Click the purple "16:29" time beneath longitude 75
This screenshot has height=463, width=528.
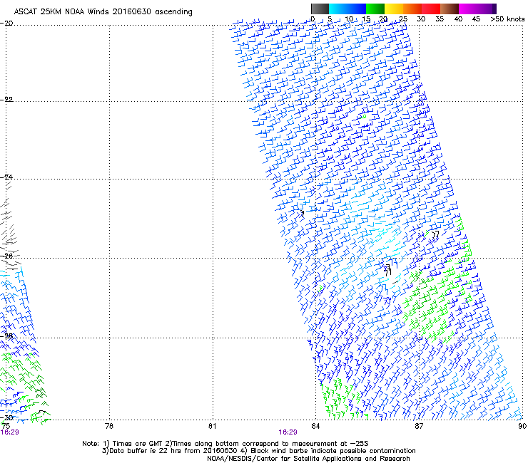click(10, 432)
